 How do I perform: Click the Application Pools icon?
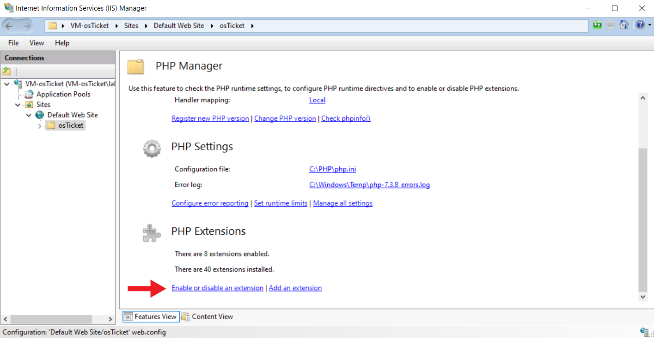pyautogui.click(x=29, y=94)
